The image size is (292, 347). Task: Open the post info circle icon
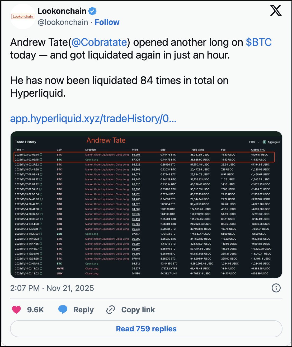tap(276, 288)
